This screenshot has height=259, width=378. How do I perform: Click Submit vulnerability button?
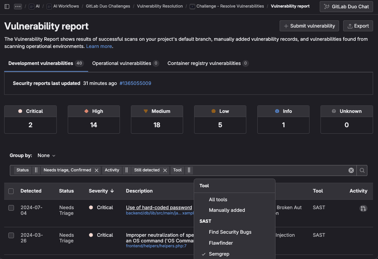309,26
